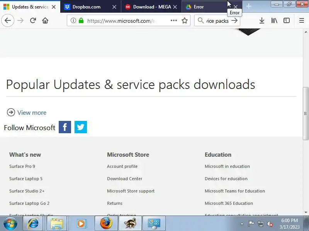Image resolution: width=309 pixels, height=231 pixels.
Task: Click the scrollbar up arrow
Action: [306, 32]
